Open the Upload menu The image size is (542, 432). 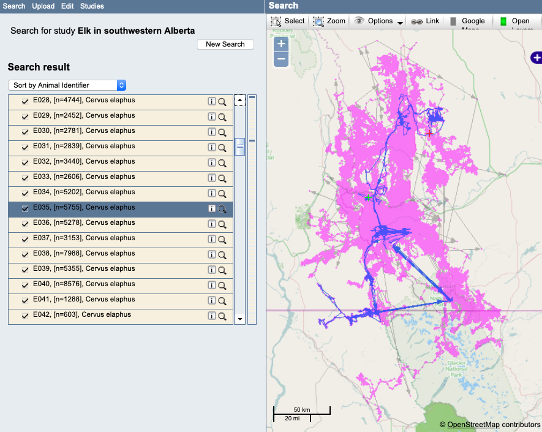pyautogui.click(x=43, y=6)
